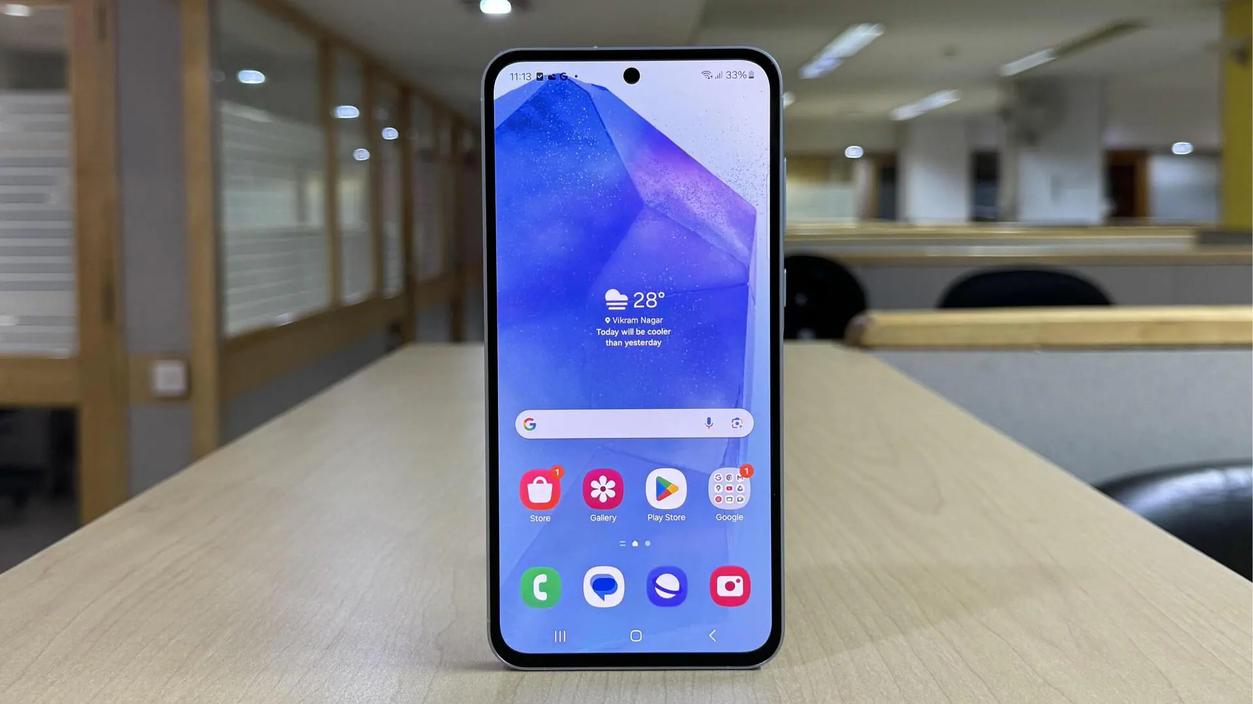Screen dimensions: 1253x704
Task: Toggle the recent apps button
Action: tap(559, 634)
